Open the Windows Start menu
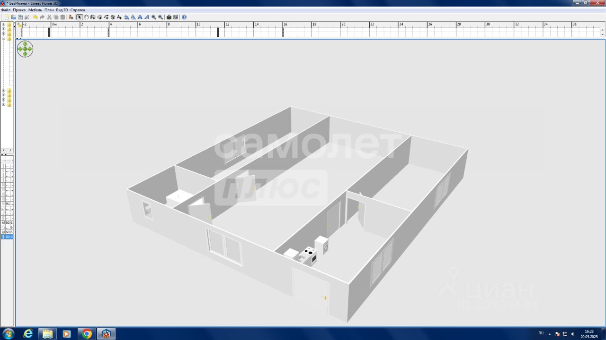The height and width of the screenshot is (340, 606). pos(8,334)
